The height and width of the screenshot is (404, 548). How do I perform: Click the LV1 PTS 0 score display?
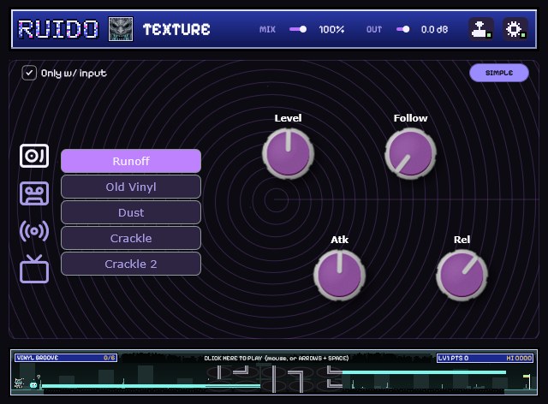pos(453,359)
